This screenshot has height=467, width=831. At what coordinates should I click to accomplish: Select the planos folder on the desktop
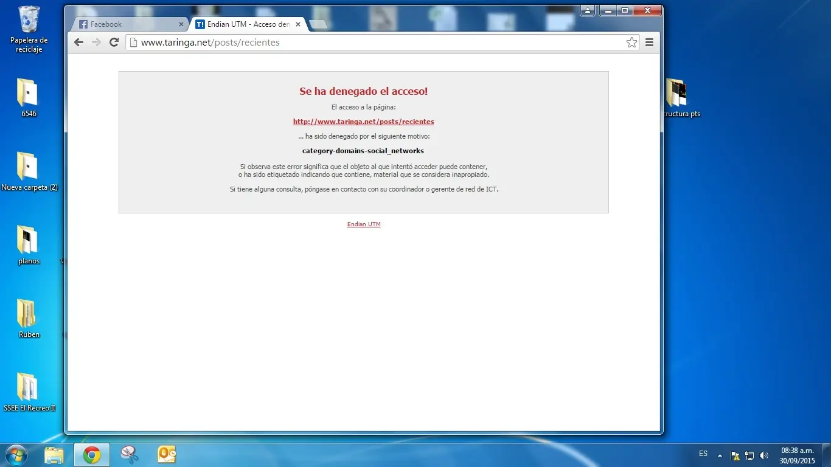29,245
